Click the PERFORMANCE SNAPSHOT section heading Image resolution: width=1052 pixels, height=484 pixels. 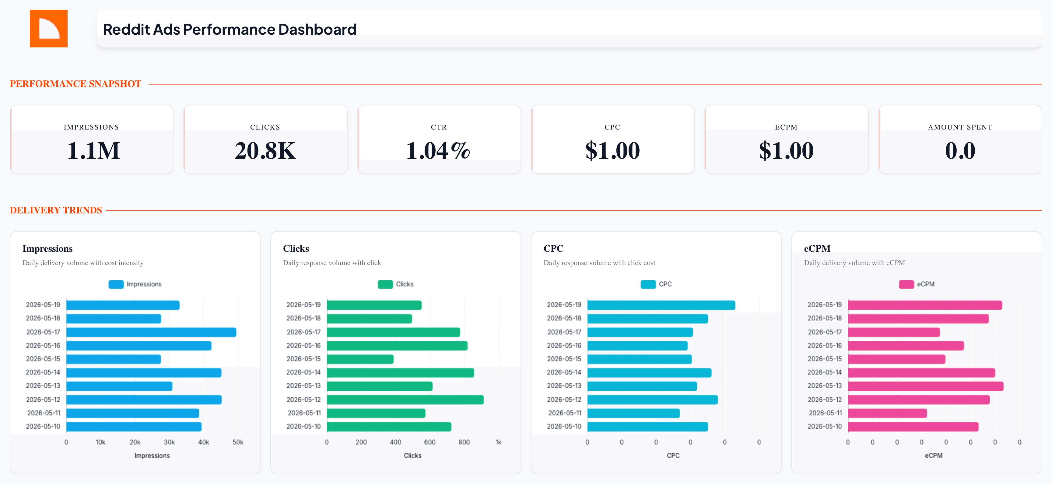tap(75, 84)
